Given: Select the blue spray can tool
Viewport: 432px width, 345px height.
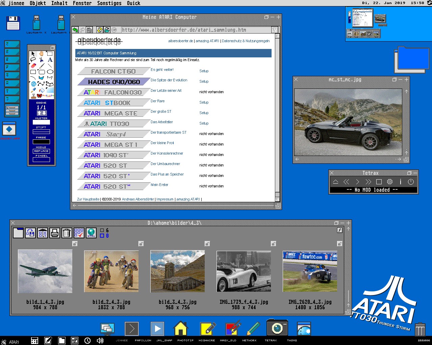Looking at the screenshot, I should pyautogui.click(x=33, y=84).
